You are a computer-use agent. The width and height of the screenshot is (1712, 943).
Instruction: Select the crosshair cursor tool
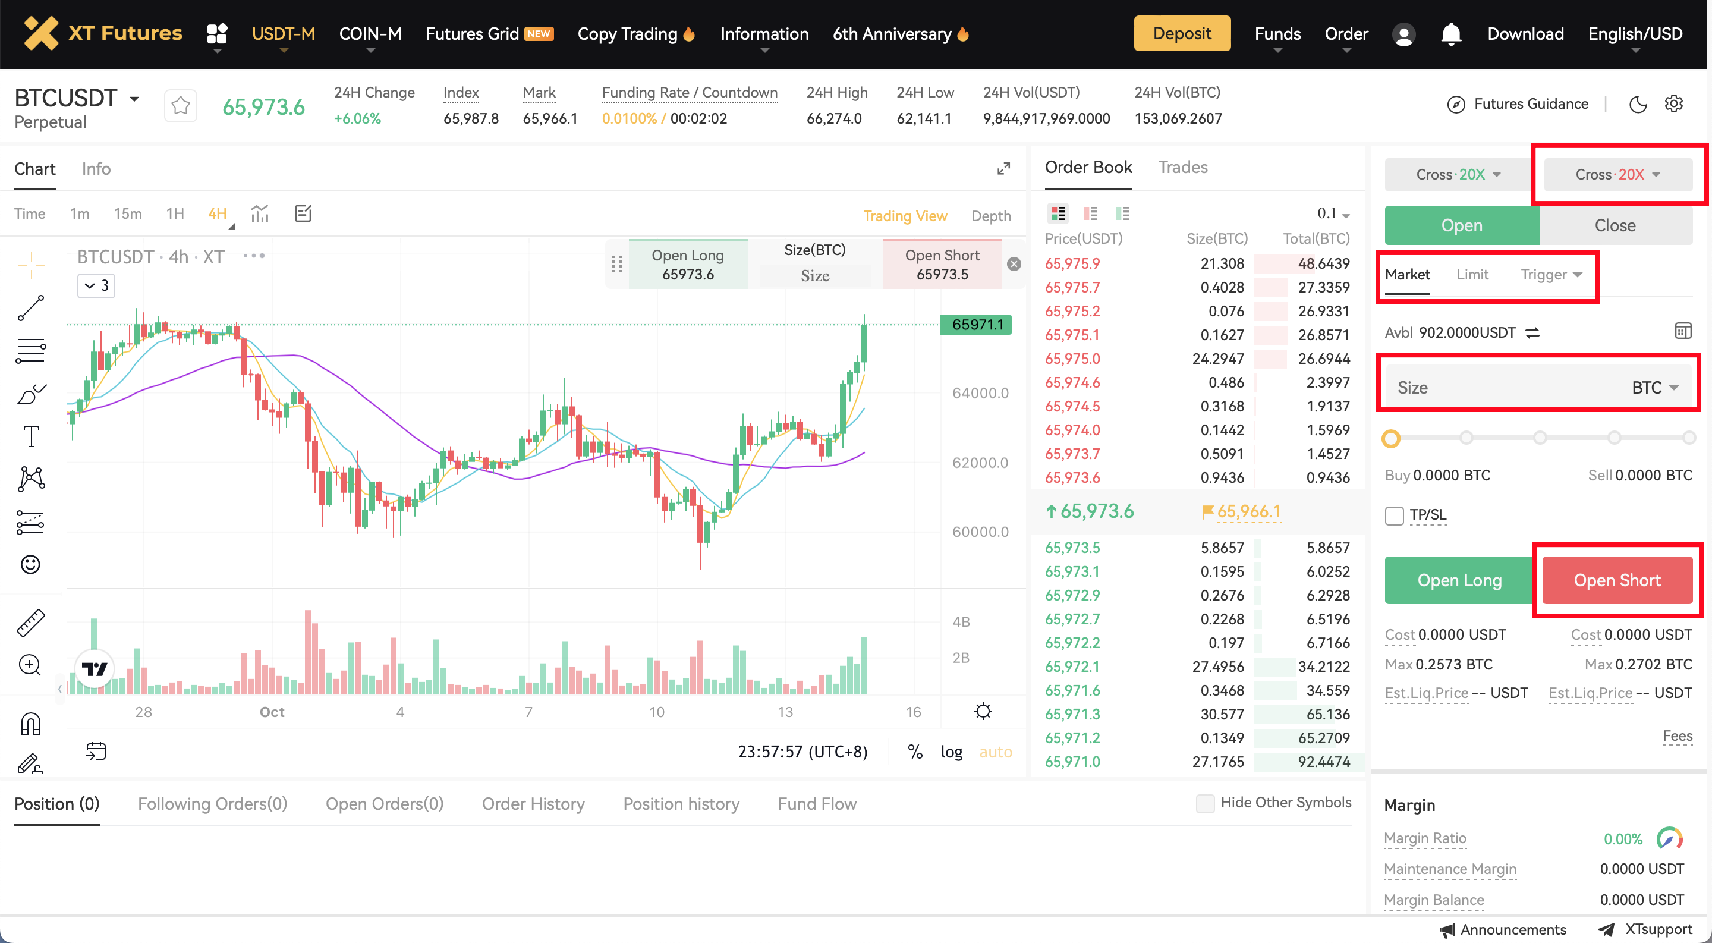[30, 266]
